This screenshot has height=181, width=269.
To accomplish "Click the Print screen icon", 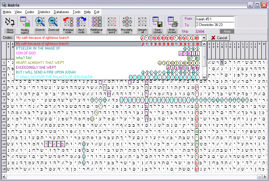I will tap(172, 22).
